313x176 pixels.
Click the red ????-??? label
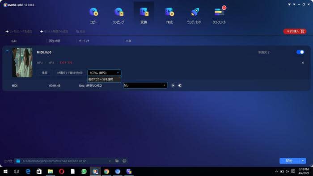click(66, 63)
